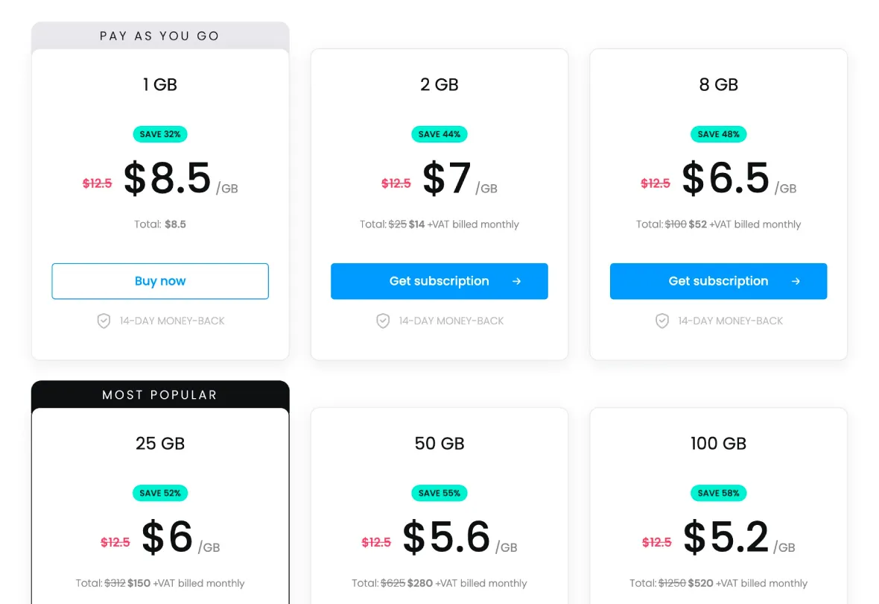The height and width of the screenshot is (604, 879).
Task: Choose the 50 GB plan title
Action: pos(439,444)
